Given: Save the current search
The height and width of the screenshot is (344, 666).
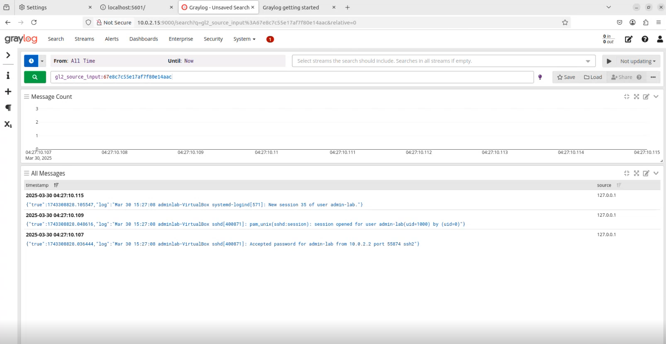Looking at the screenshot, I should coord(566,77).
